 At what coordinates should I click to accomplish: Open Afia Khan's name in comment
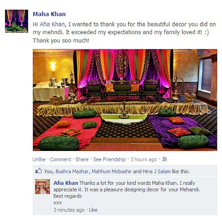[66, 183]
